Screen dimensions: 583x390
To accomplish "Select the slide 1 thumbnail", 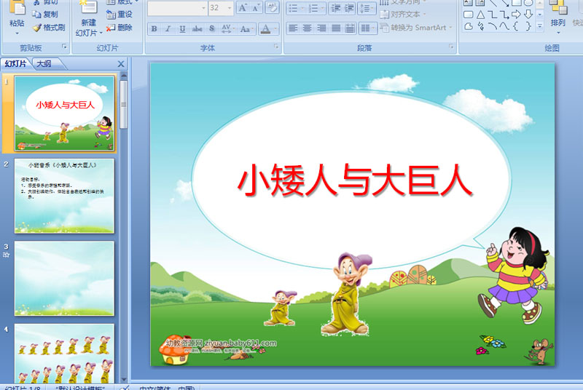I will [x=64, y=114].
